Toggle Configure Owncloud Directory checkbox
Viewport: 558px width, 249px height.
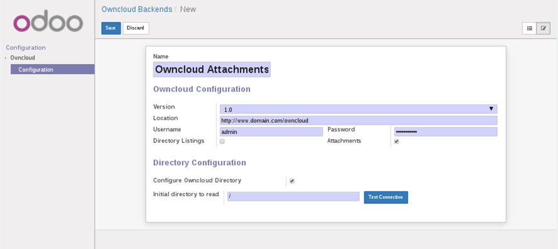click(292, 181)
